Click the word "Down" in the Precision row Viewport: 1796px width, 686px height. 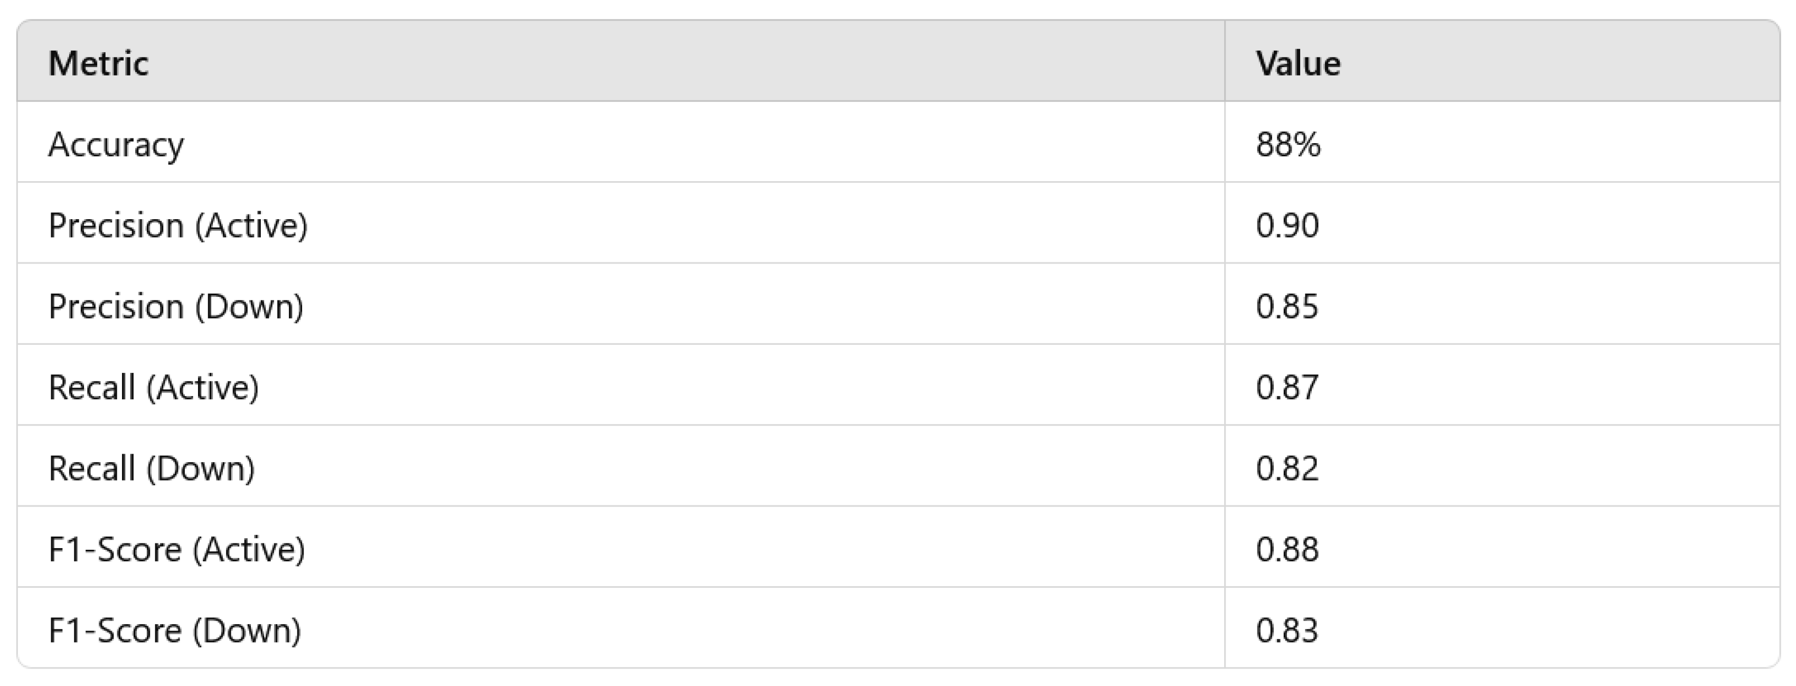[x=250, y=307]
